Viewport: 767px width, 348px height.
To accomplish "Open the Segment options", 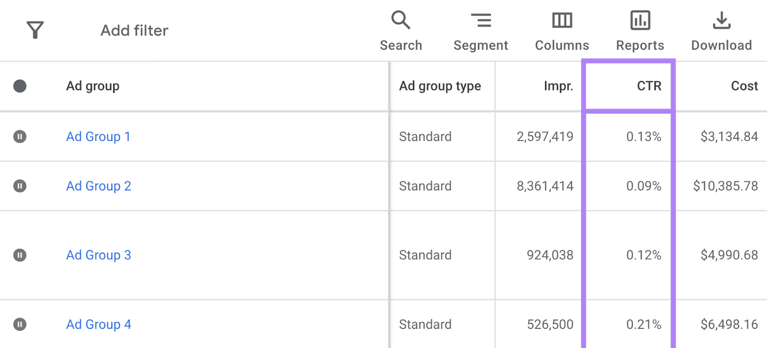I will tap(480, 31).
